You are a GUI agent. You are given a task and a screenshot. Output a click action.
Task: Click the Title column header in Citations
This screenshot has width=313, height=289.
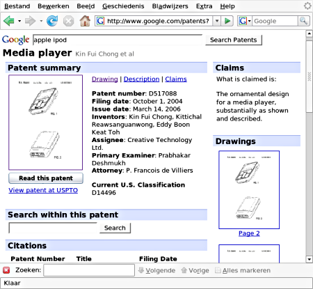tap(84, 259)
